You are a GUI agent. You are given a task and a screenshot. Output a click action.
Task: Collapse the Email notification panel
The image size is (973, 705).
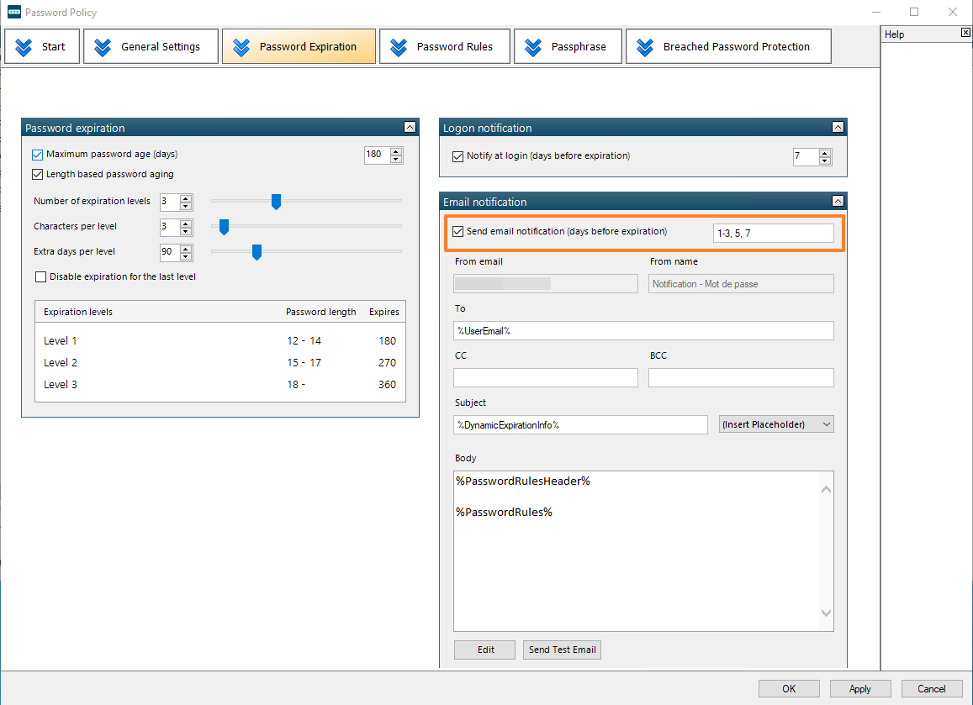click(838, 202)
